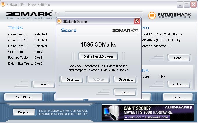
Task: Click the 'N/A' score value
Action: click(x=162, y=76)
